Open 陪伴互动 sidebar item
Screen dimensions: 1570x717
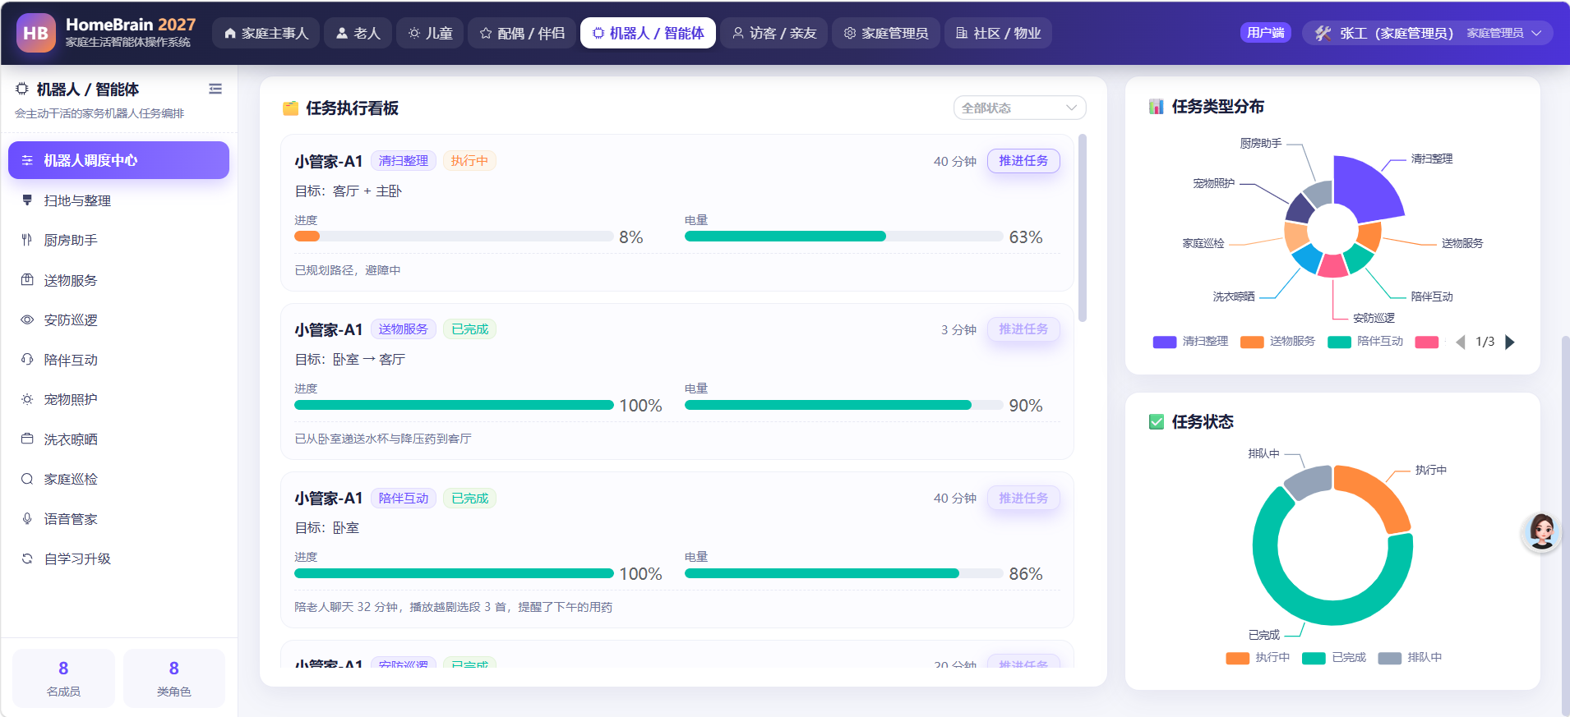(x=118, y=360)
